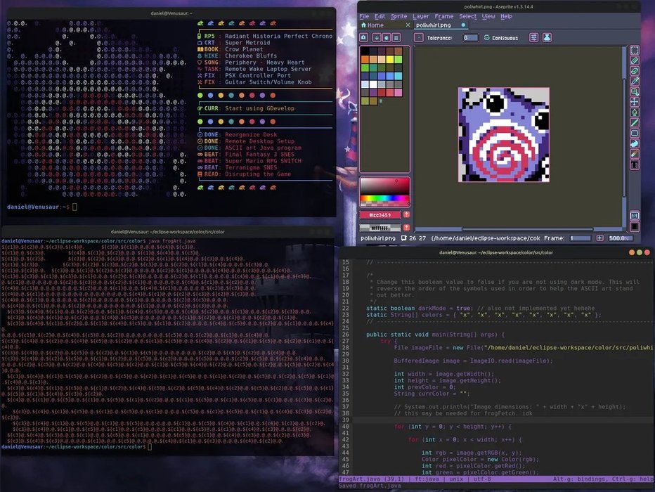Open the palette options menu icon
The width and height of the screenshot is (655, 492).
click(x=396, y=37)
